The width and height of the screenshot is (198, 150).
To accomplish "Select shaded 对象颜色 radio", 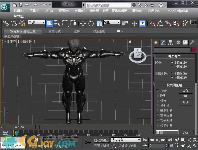I will tap(172, 73).
